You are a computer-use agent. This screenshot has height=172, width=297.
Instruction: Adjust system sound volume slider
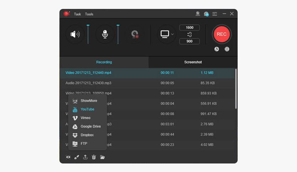click(x=88, y=34)
